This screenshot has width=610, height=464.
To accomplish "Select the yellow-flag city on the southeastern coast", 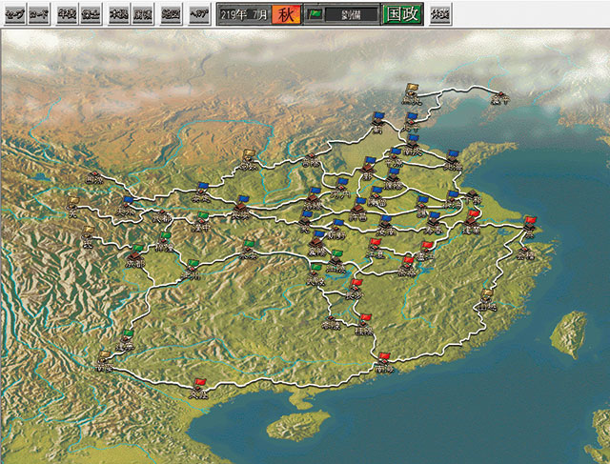I will pos(487,303).
